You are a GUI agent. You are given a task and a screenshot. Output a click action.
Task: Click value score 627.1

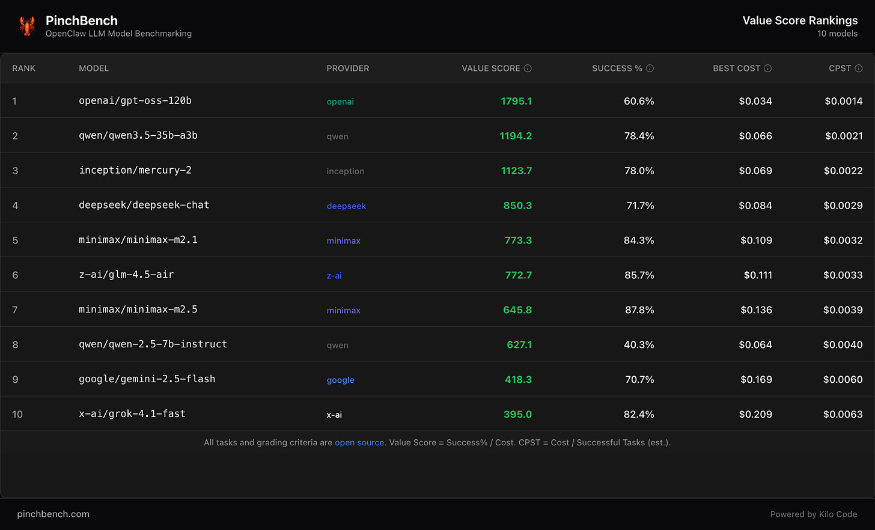(519, 346)
